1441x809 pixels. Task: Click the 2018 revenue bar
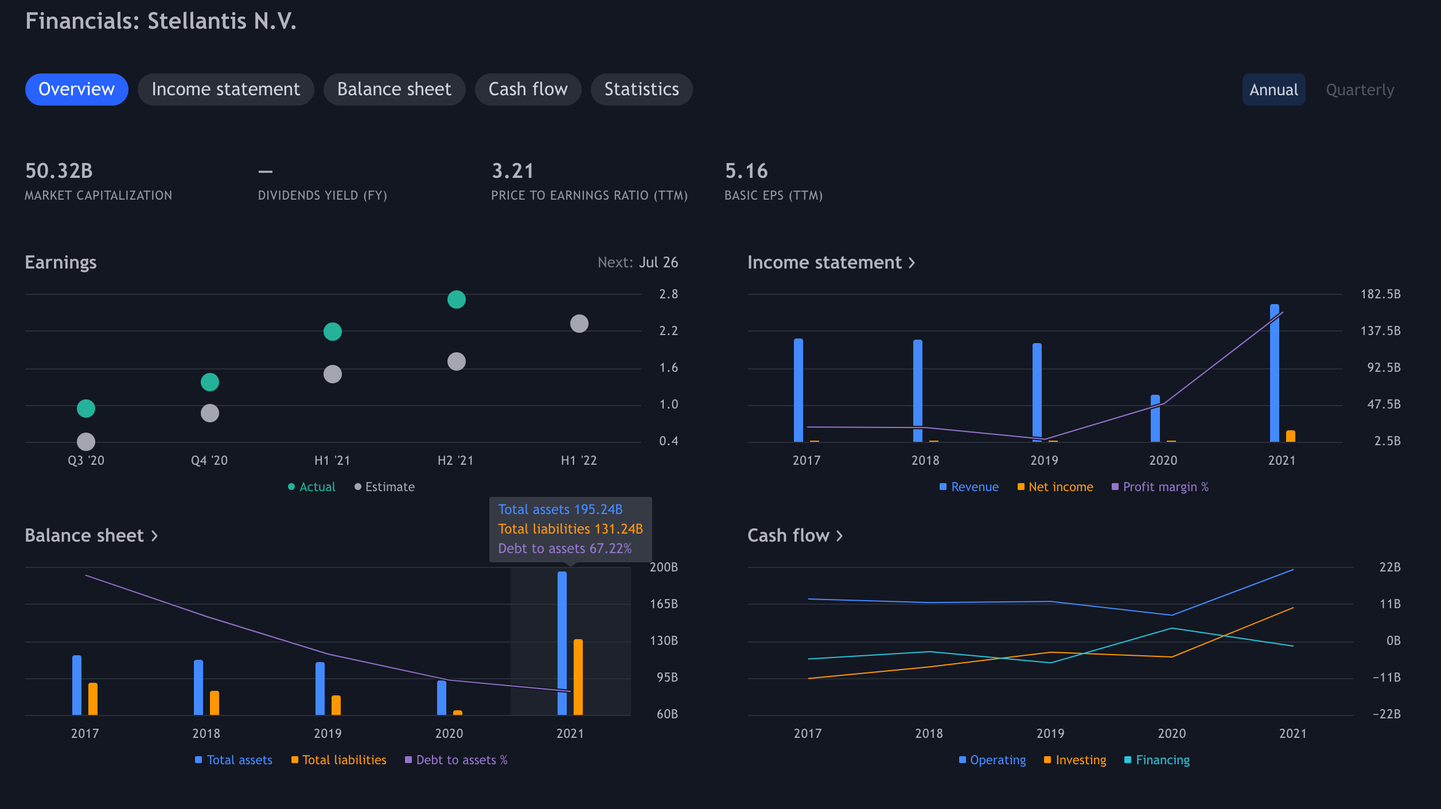pyautogui.click(x=918, y=391)
